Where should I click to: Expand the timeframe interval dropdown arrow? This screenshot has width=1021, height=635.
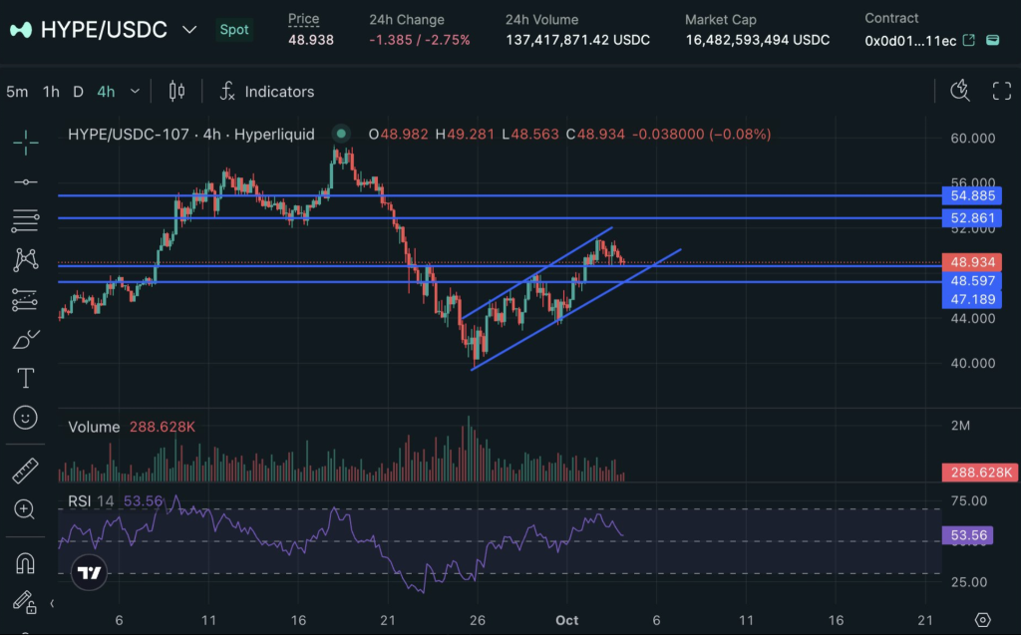point(135,91)
